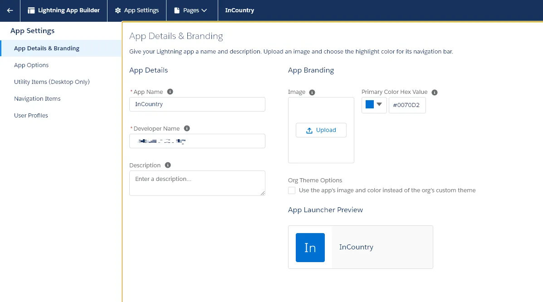The height and width of the screenshot is (302, 543).
Task: Go to Utility Items (Desktop Only)
Action: (x=52, y=82)
